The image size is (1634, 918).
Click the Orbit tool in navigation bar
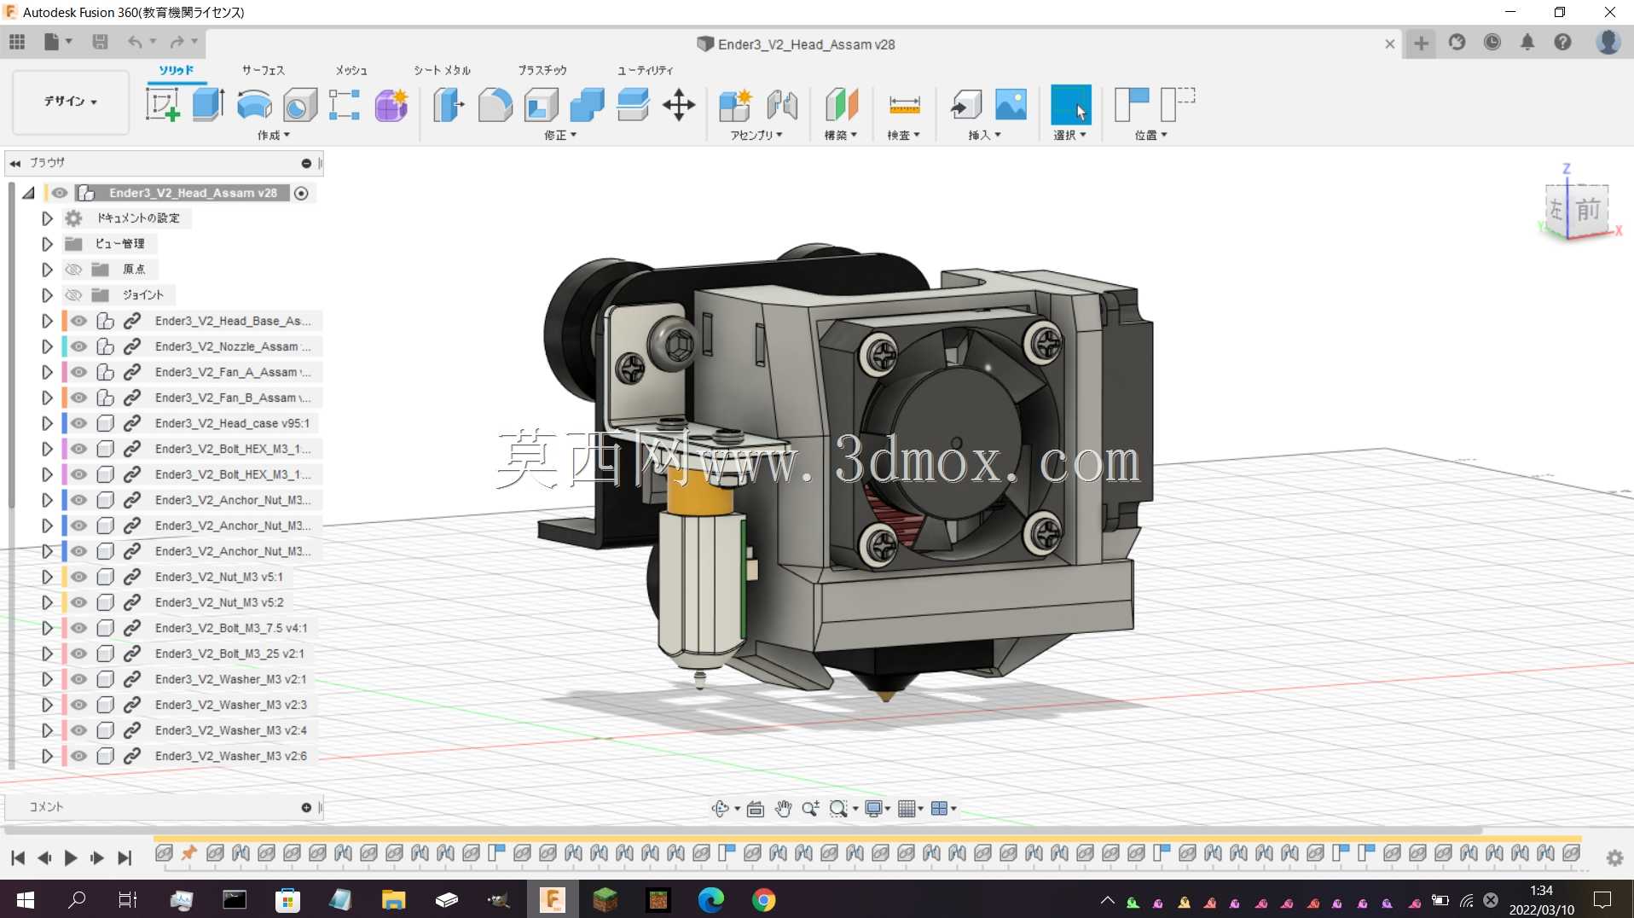pyautogui.click(x=721, y=808)
